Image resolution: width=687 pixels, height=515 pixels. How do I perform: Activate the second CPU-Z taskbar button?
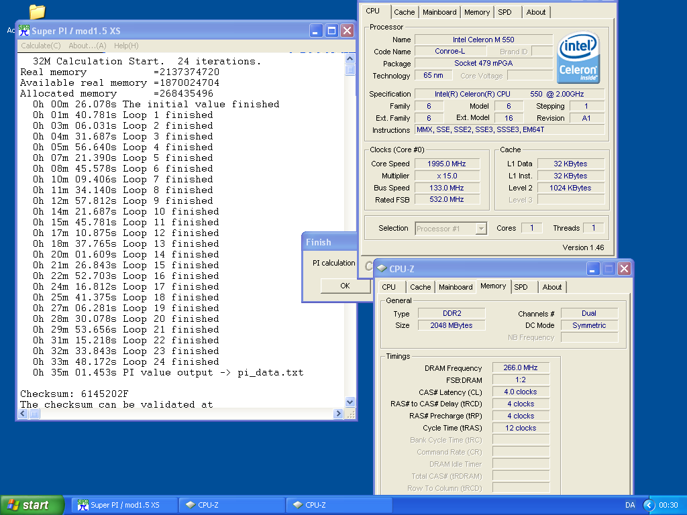[x=339, y=505]
